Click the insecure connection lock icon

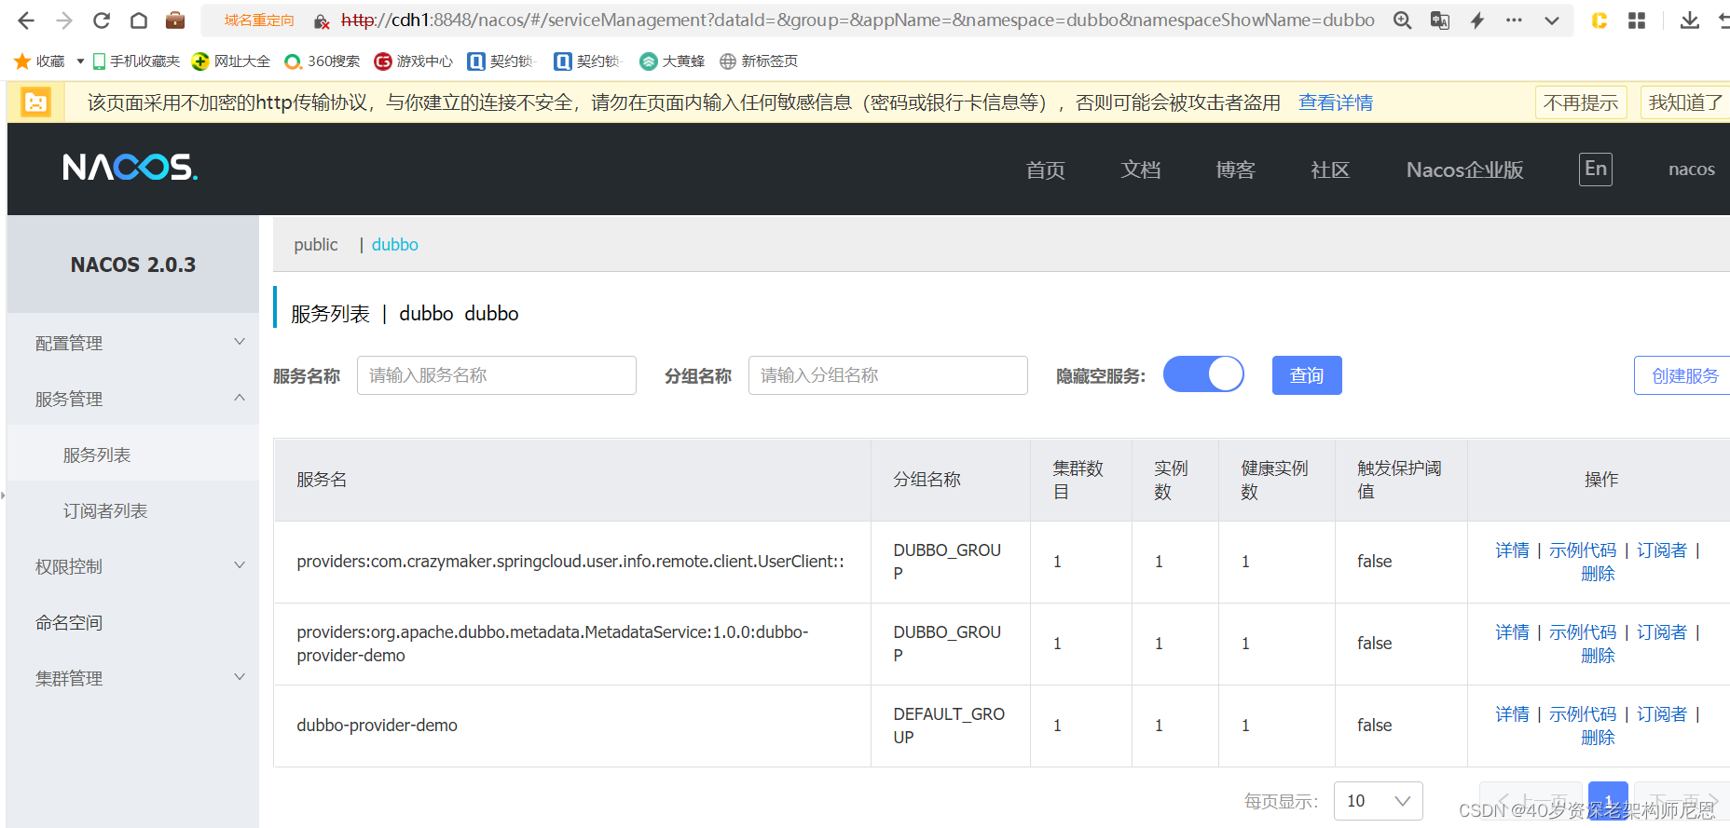(322, 21)
